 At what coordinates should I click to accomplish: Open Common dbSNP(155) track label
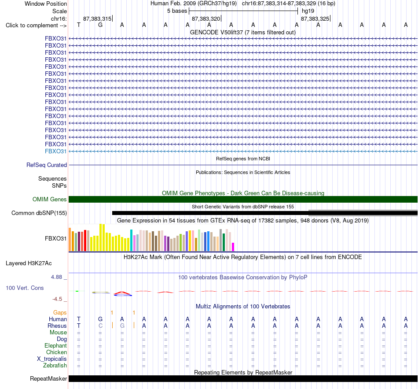[x=39, y=213]
